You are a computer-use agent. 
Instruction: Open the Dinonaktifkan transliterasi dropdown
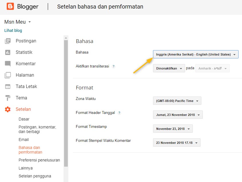click(169, 68)
